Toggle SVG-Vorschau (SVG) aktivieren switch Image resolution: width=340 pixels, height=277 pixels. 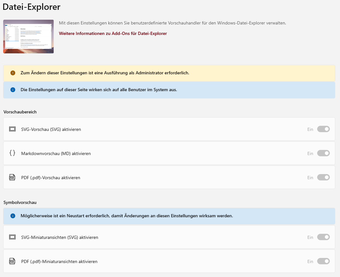click(323, 129)
